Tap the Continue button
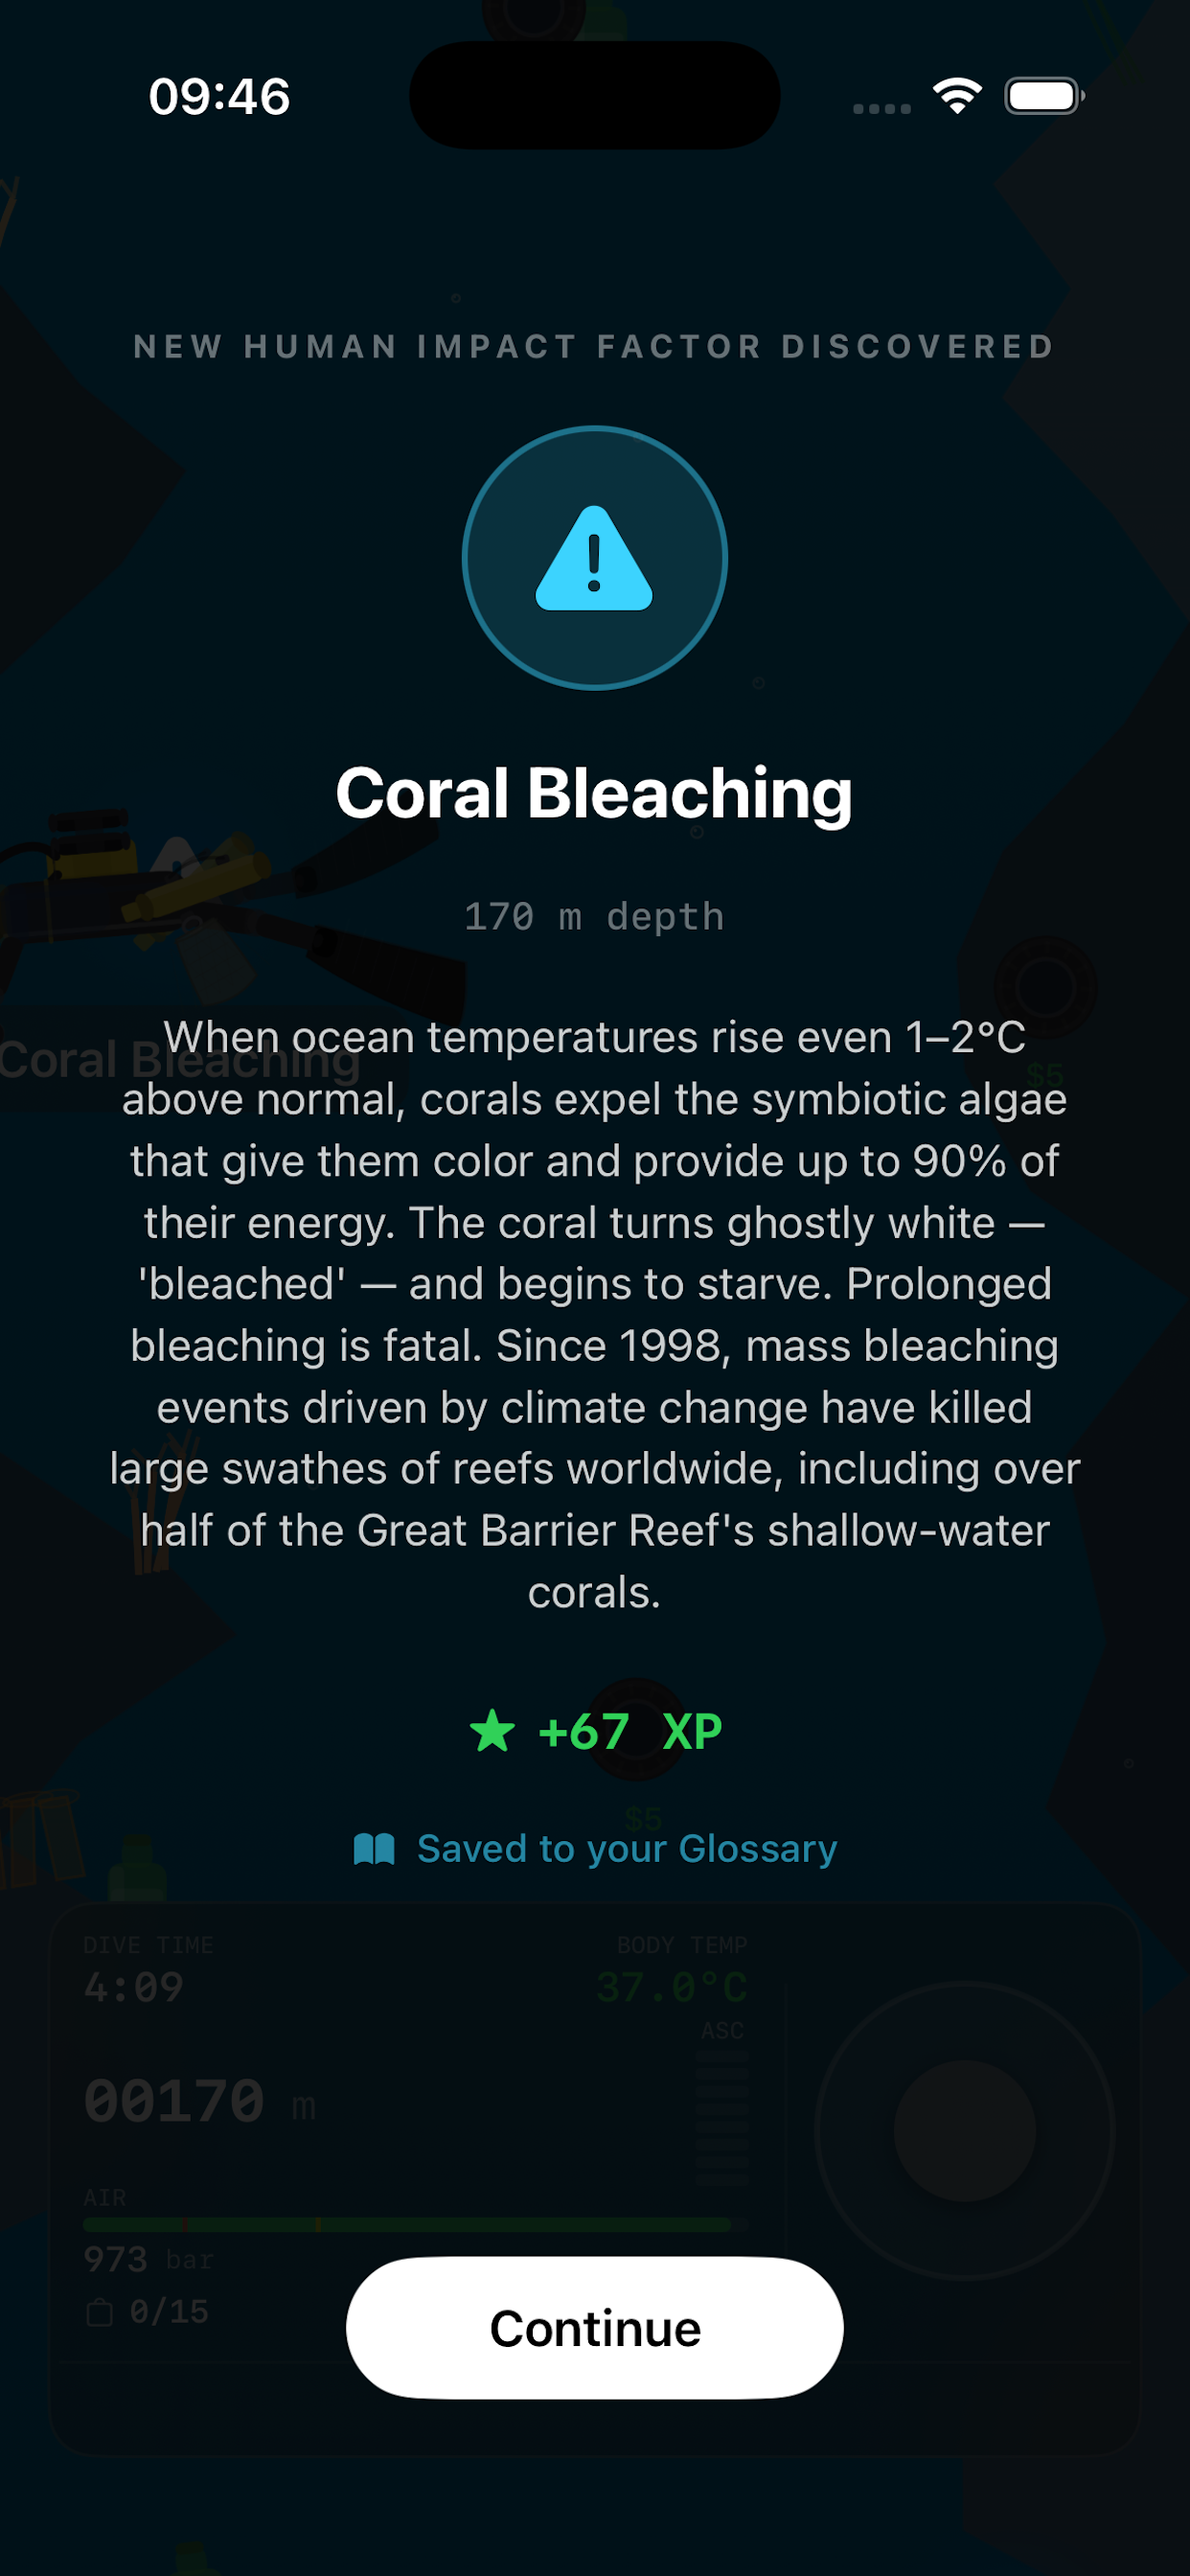 click(594, 2327)
